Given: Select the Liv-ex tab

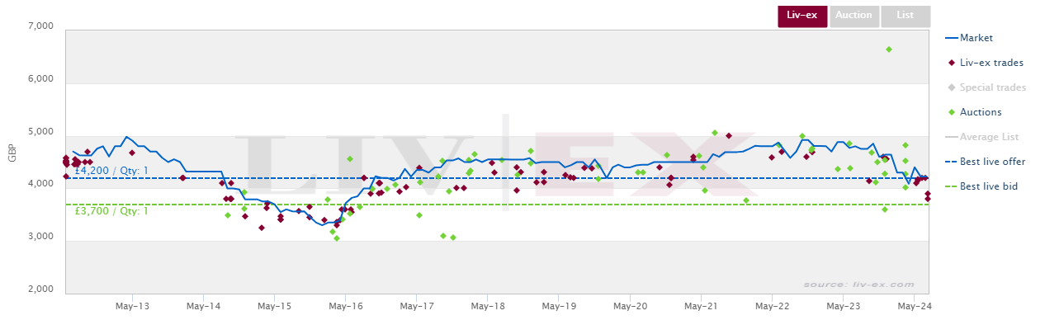Looking at the screenshot, I should pos(802,16).
